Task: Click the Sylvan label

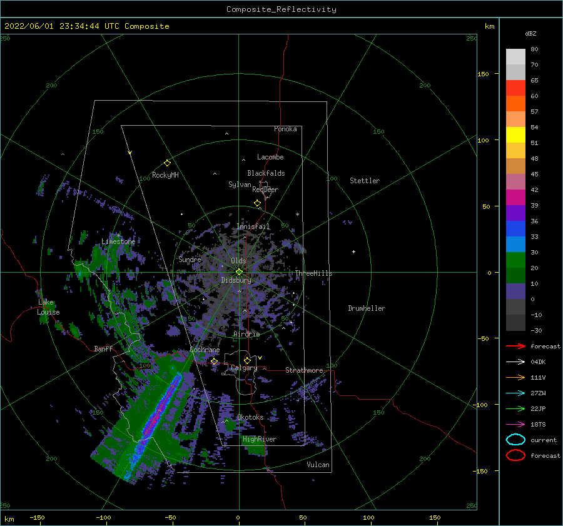Action: tap(240, 185)
